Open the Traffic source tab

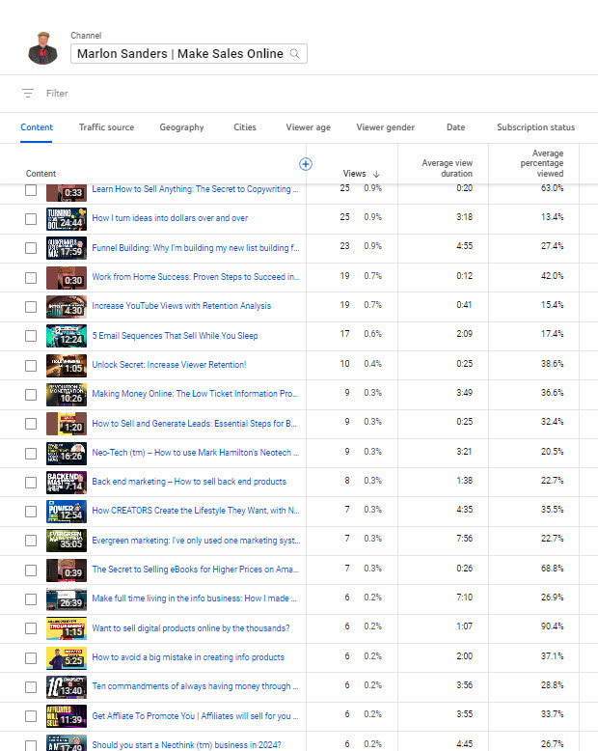pos(106,127)
